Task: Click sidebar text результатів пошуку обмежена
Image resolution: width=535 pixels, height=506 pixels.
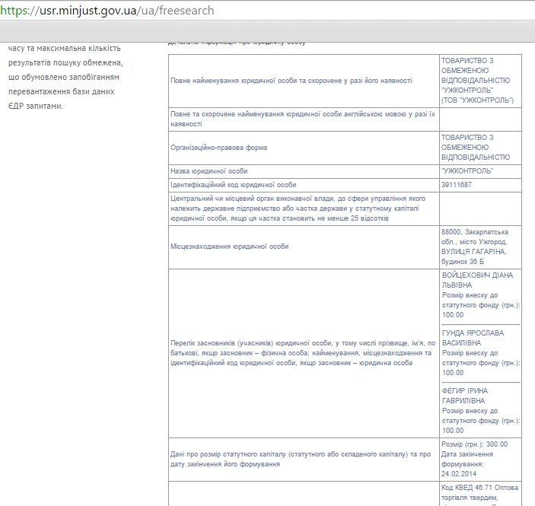Action: [x=65, y=63]
